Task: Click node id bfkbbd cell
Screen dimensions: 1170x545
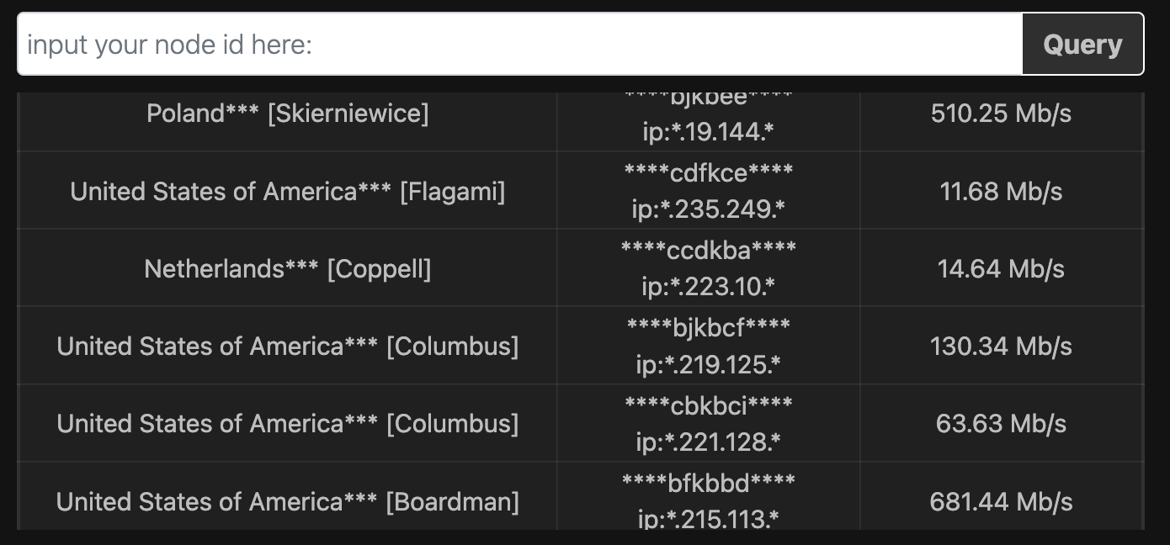Action: tap(708, 496)
